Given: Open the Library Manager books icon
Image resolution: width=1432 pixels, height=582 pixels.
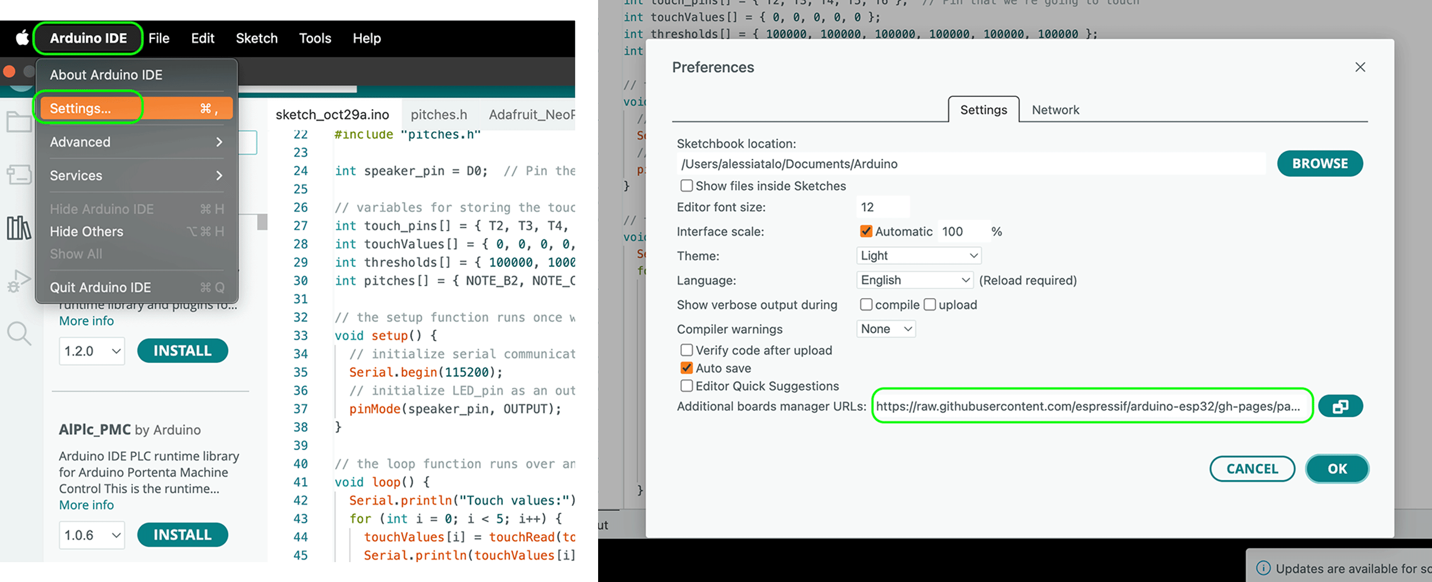Looking at the screenshot, I should tap(18, 228).
